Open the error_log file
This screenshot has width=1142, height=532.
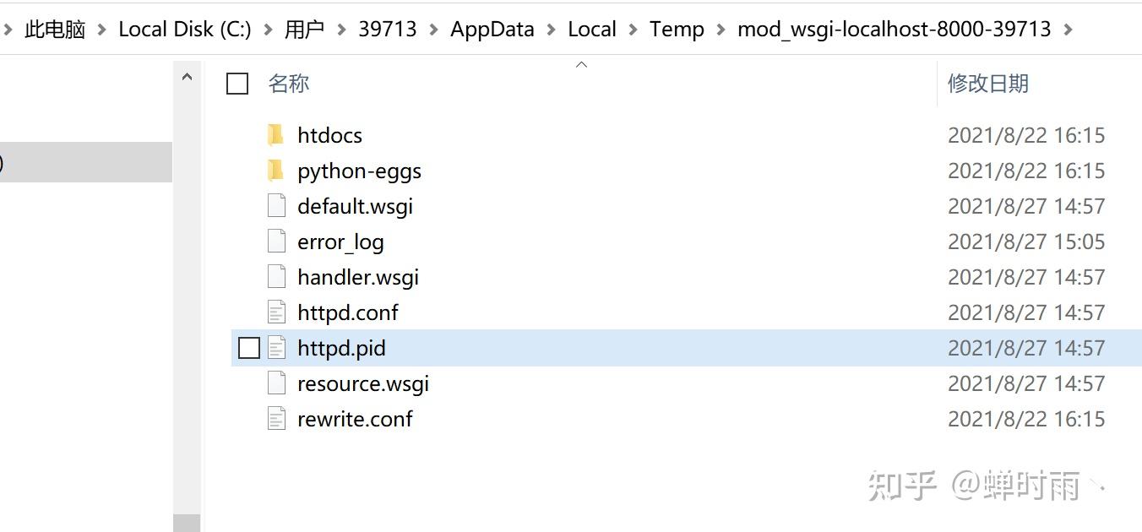coord(340,242)
